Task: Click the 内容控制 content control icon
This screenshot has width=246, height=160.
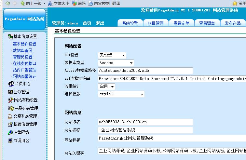Action: [90, 3]
